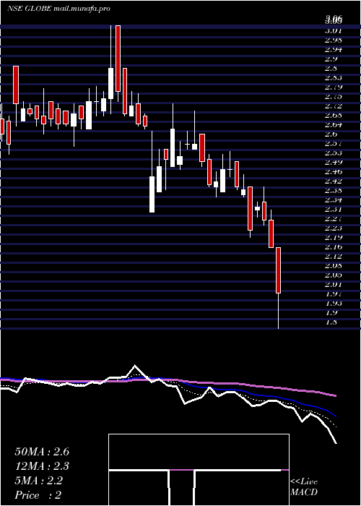Click the 12MA : 2.3 label
This screenshot has height=506, width=361.
(42, 466)
